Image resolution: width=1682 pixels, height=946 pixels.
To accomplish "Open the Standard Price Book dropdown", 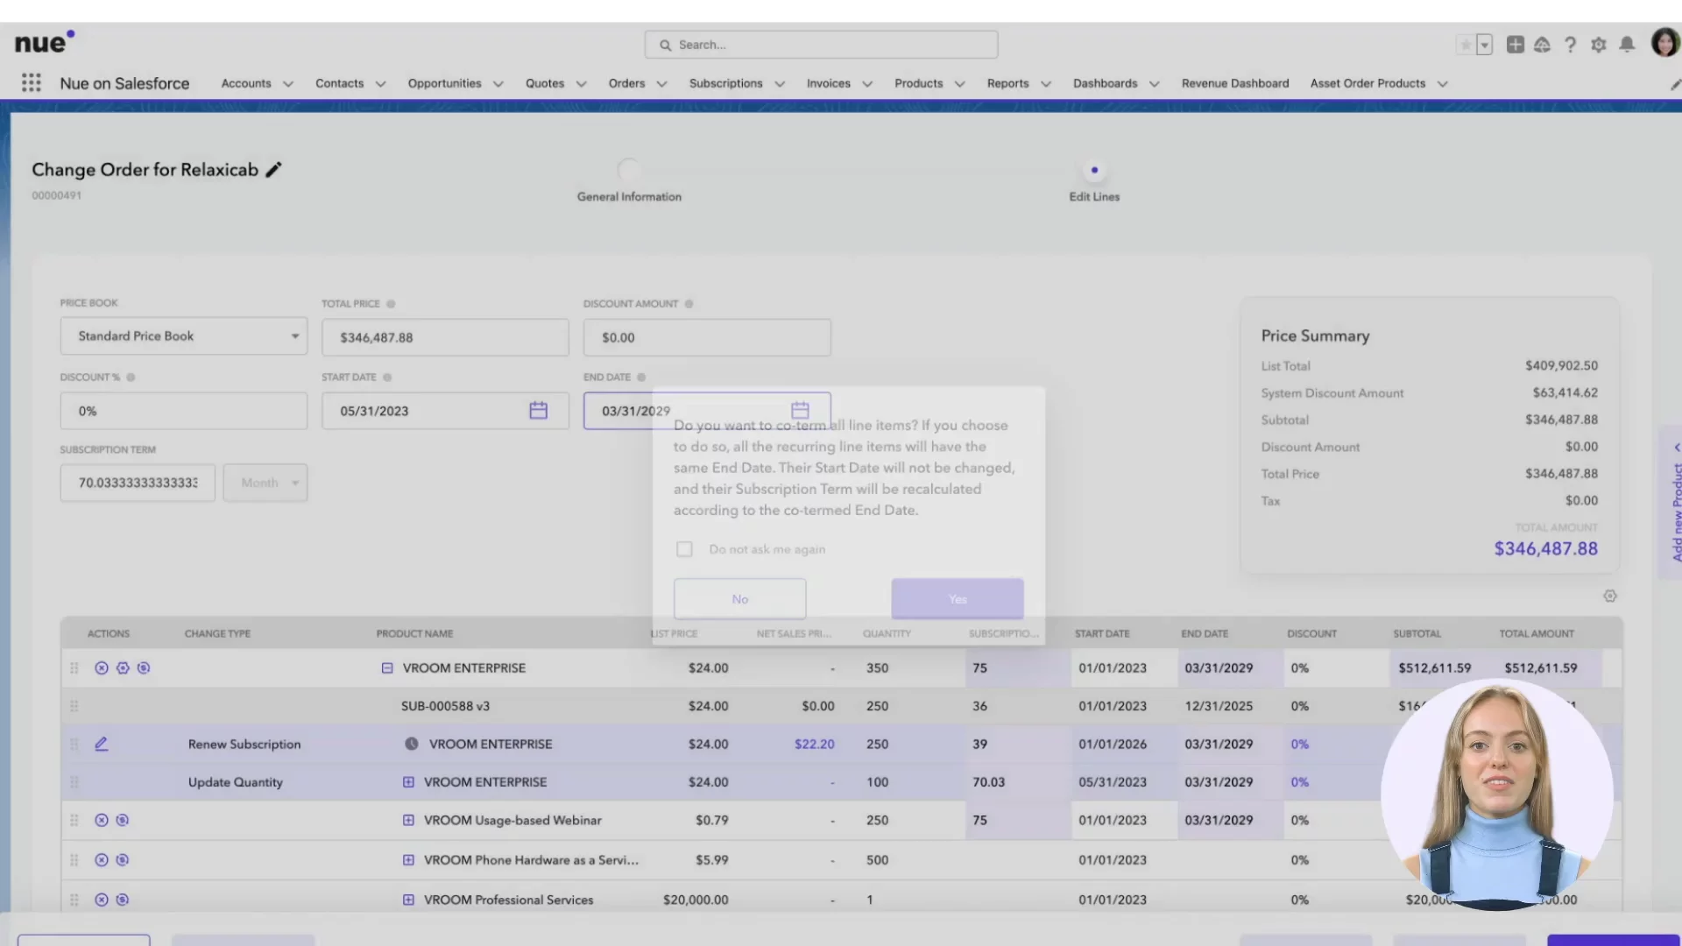I will click(184, 336).
